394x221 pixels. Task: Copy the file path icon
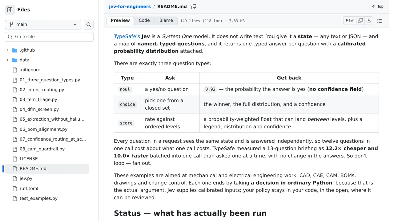click(x=194, y=7)
